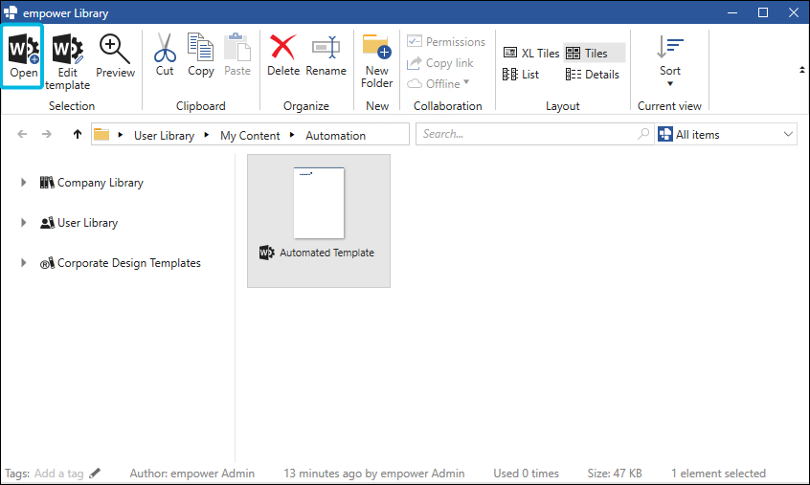Click the pencil icon to edit tags
The image size is (810, 485).
[x=95, y=473]
